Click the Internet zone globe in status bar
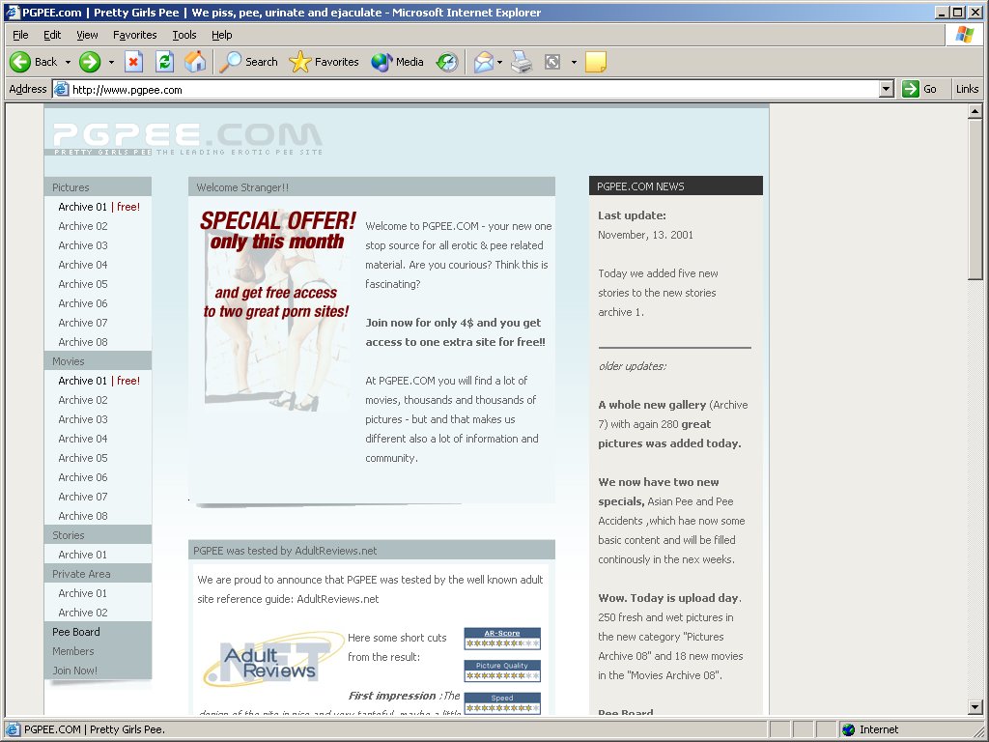 [x=848, y=729]
